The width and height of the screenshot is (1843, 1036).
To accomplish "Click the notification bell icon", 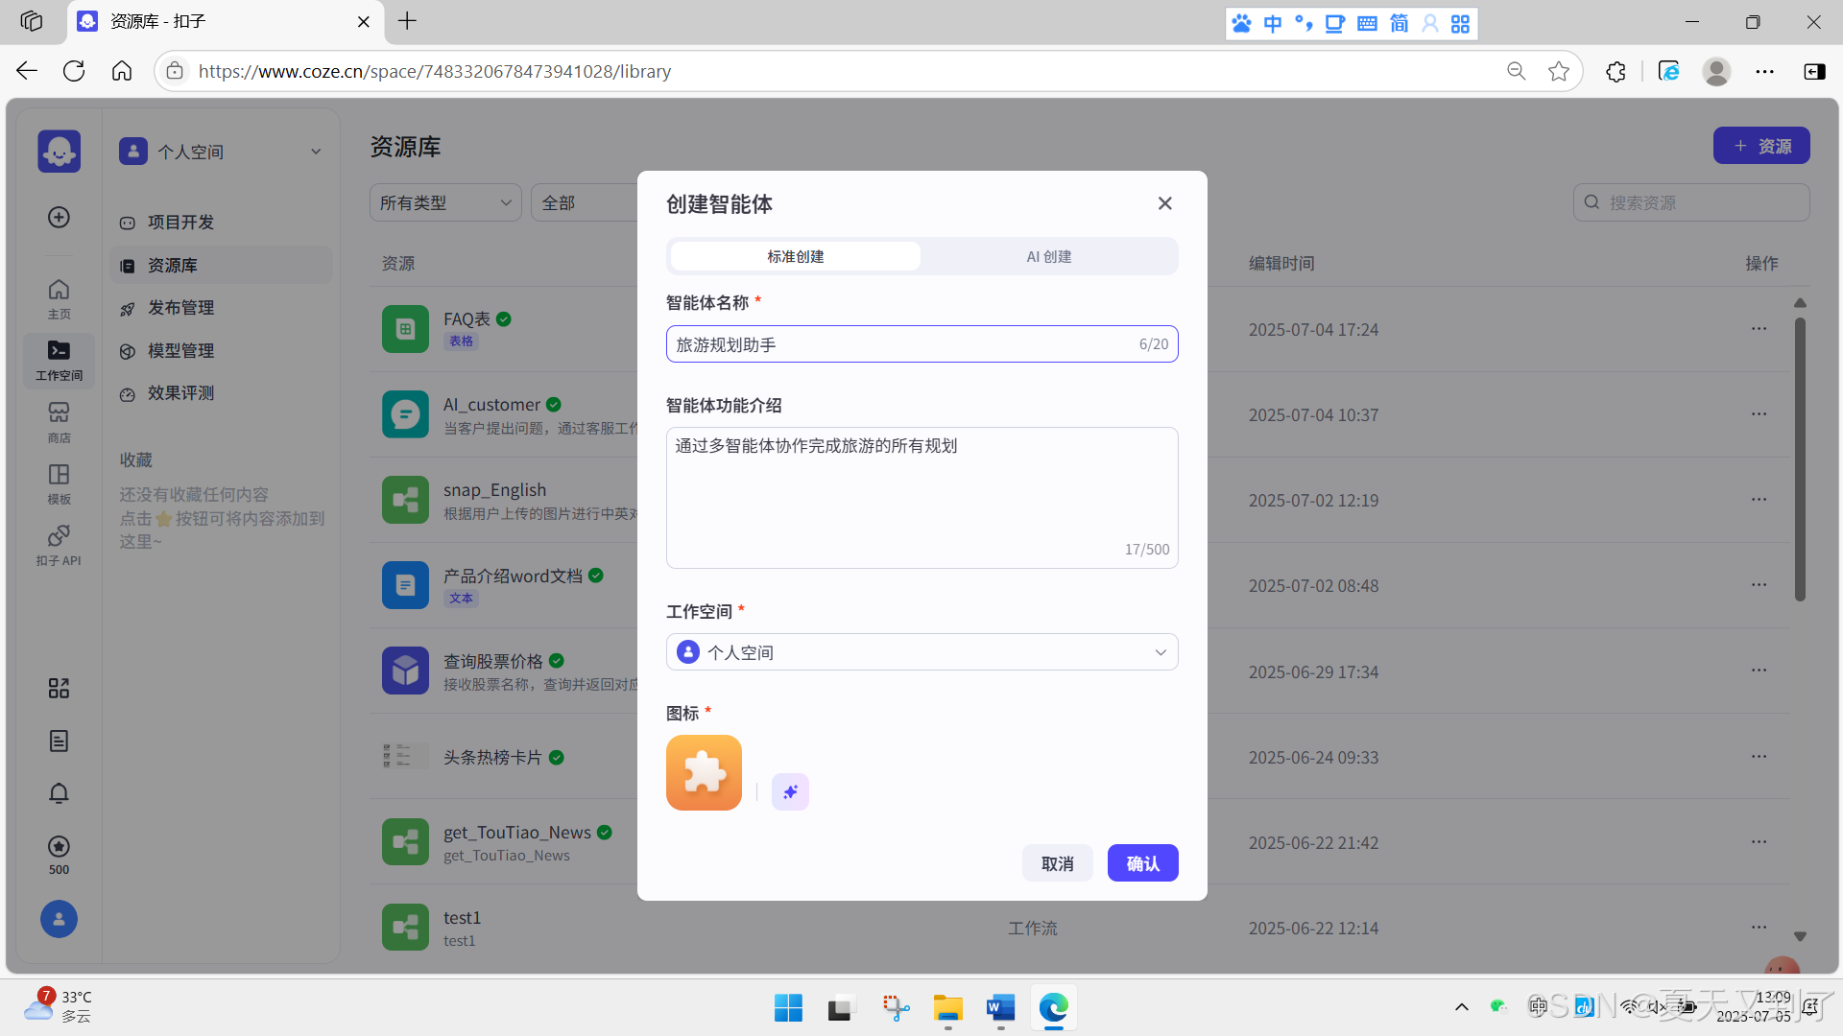I will [59, 793].
